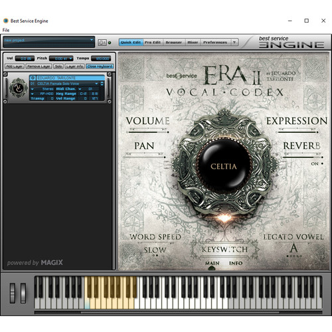Step presets with the up-down arrows

pos(102,84)
